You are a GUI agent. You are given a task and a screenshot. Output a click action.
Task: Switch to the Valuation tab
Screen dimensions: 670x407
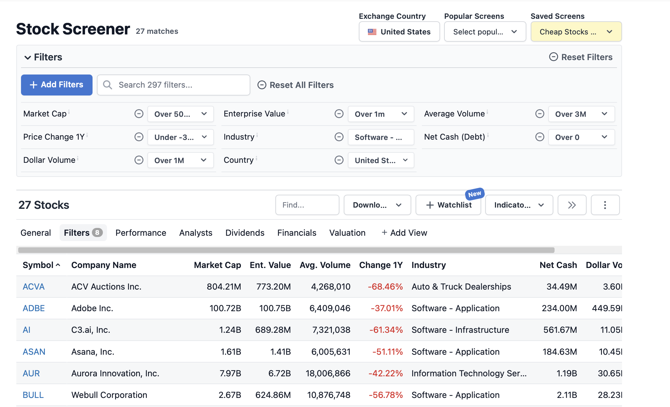coord(347,233)
